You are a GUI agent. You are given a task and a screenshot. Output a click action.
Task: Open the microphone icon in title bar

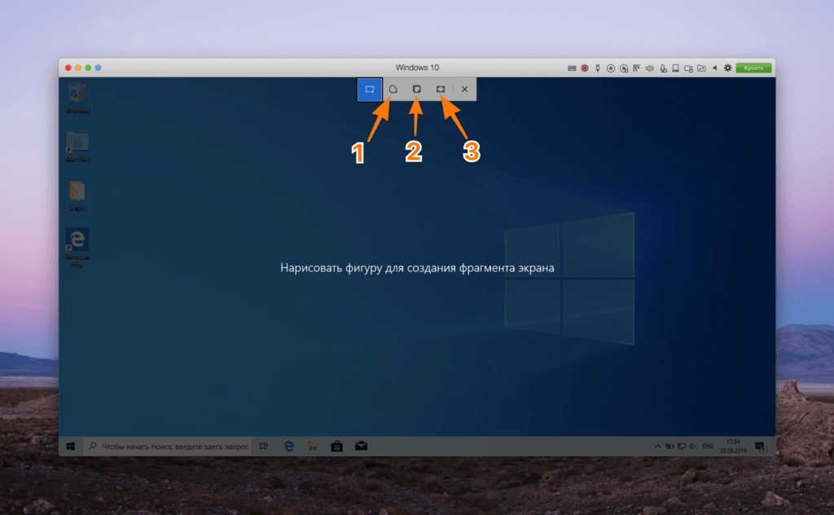[663, 68]
